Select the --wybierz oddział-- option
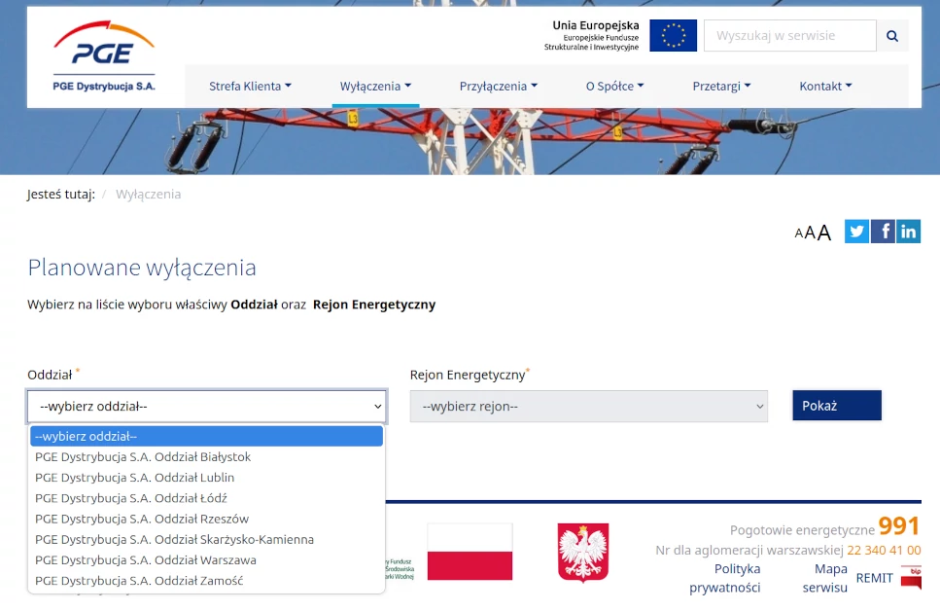The image size is (940, 611). click(206, 436)
